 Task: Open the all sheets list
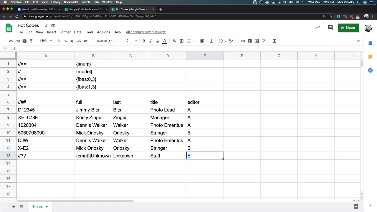pyautogui.click(x=21, y=207)
